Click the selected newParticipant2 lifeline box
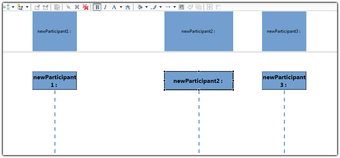Image resolution: width=340 pixels, height=158 pixels. (x=198, y=81)
